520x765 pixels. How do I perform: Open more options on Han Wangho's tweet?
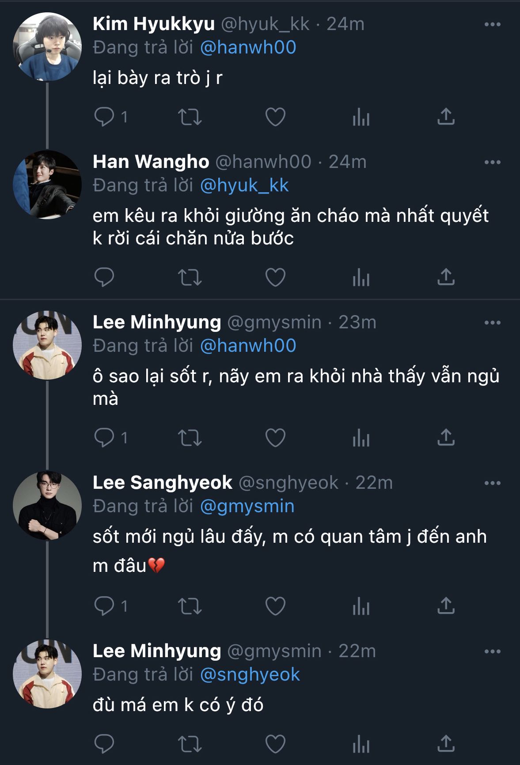pos(492,162)
